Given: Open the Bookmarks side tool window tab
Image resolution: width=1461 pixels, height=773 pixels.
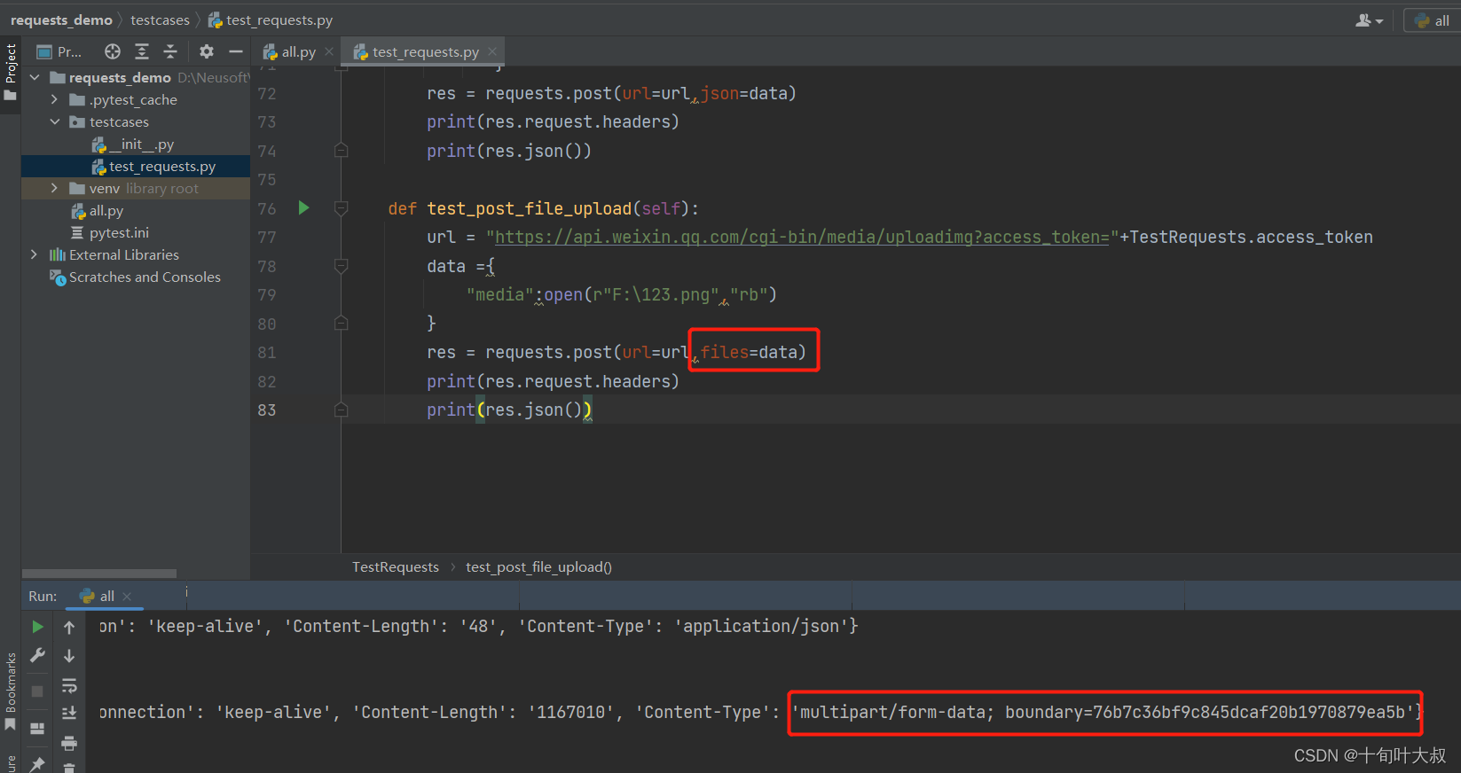Looking at the screenshot, I should tap(11, 691).
